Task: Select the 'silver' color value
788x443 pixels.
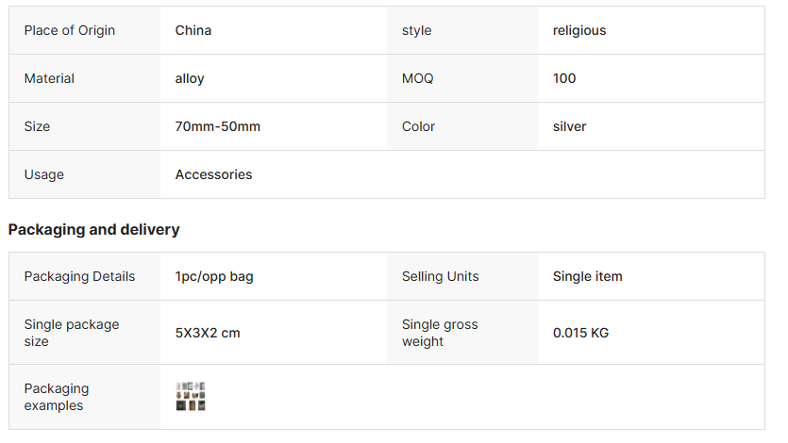Action: (x=570, y=126)
